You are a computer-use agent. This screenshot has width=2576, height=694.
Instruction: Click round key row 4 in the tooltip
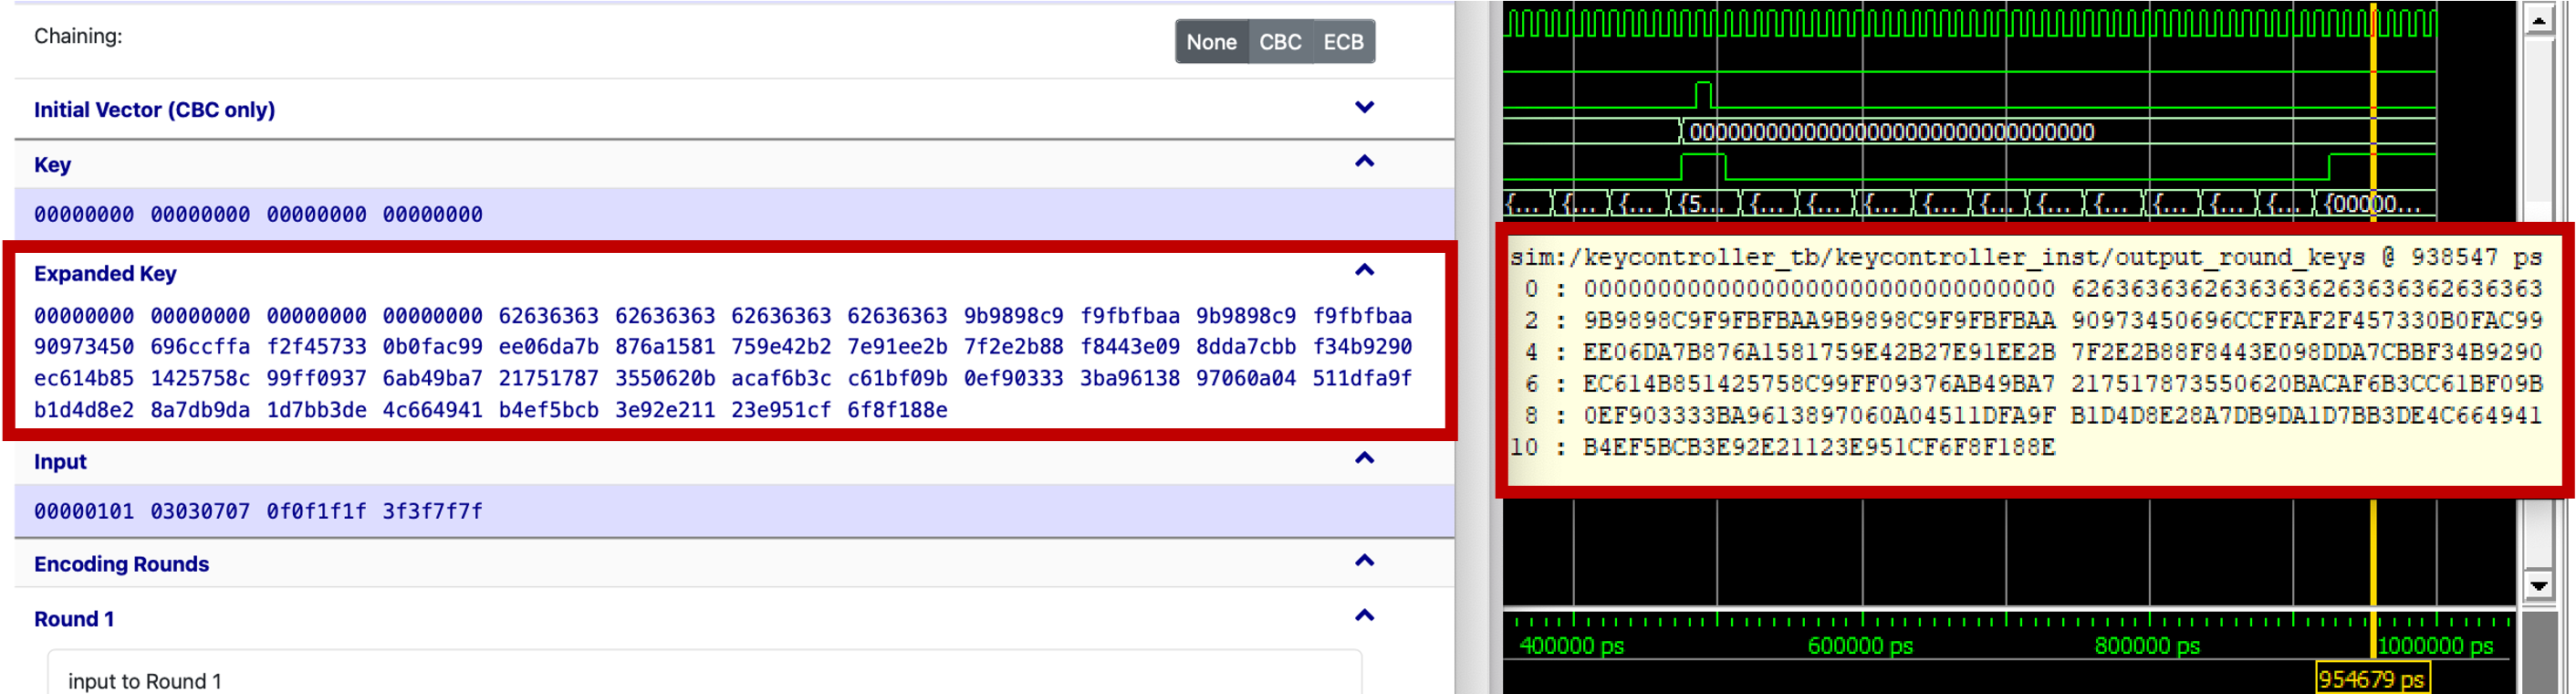pyautogui.click(x=2033, y=352)
